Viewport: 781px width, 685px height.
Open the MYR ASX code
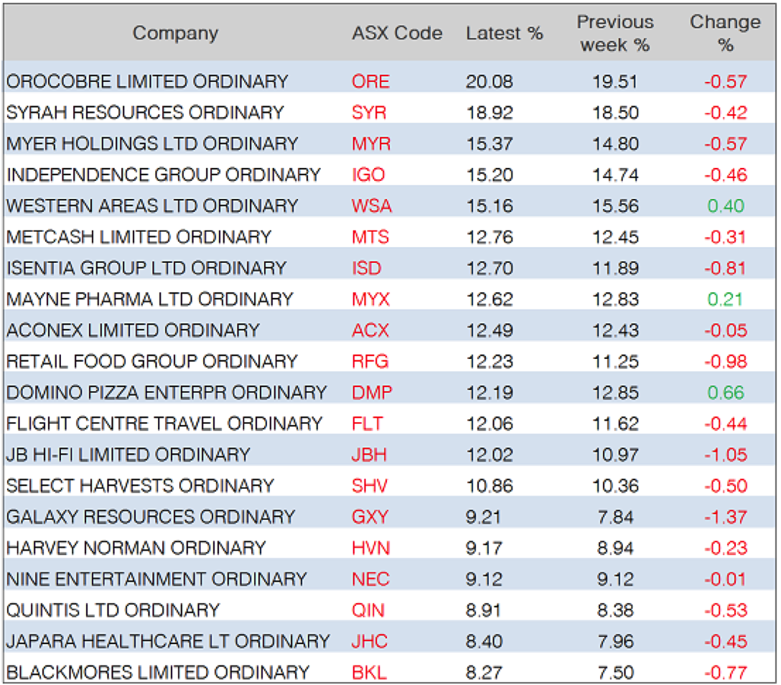coord(371,144)
